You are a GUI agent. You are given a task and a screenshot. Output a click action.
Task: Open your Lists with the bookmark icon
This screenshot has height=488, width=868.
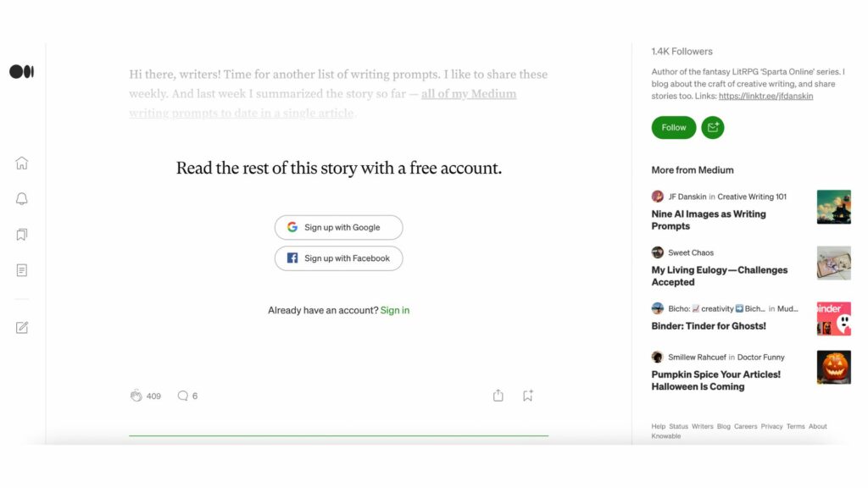21,234
